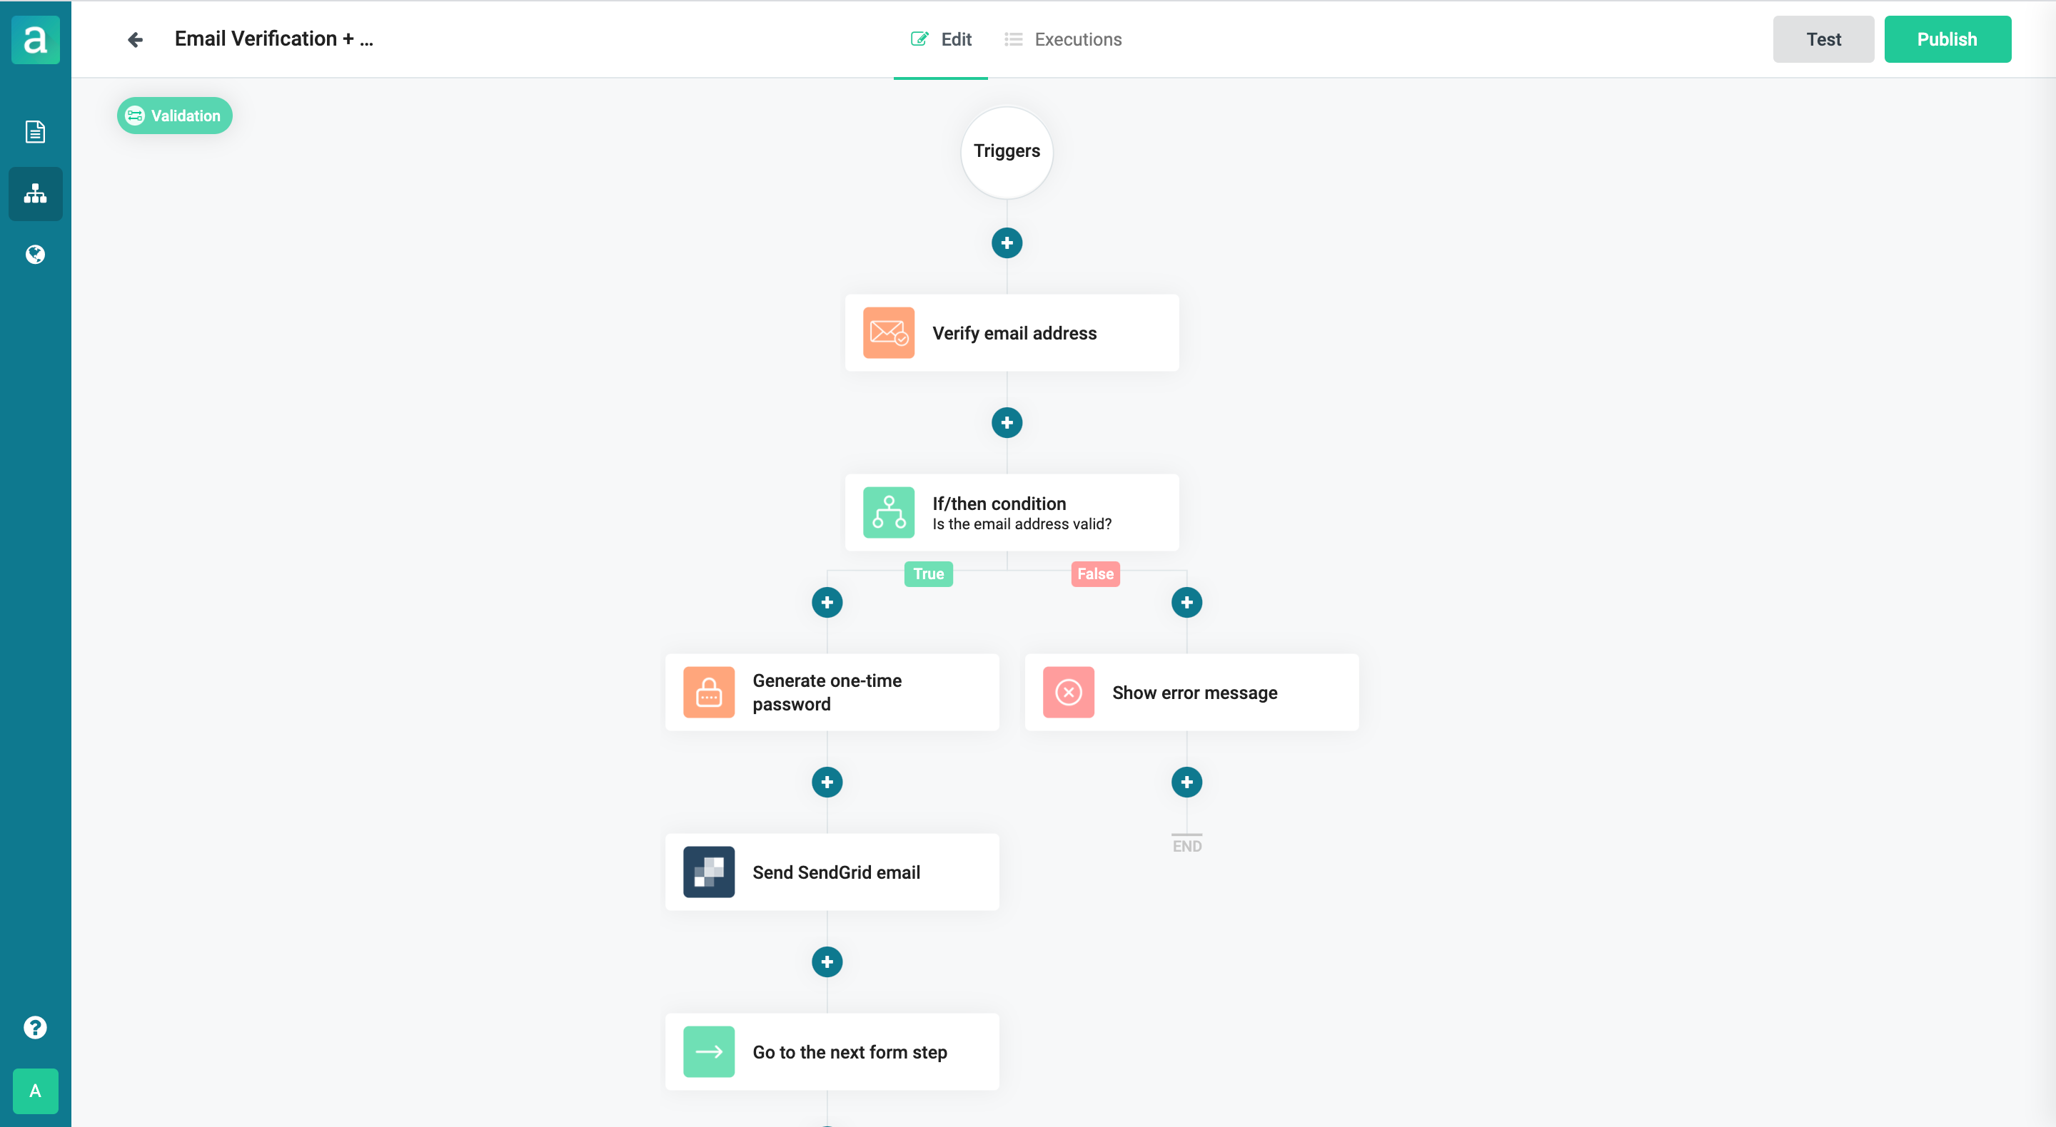The image size is (2056, 1127).
Task: Click the Test button
Action: [x=1823, y=39]
